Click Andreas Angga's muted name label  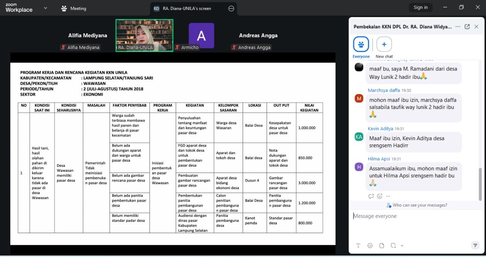click(251, 47)
